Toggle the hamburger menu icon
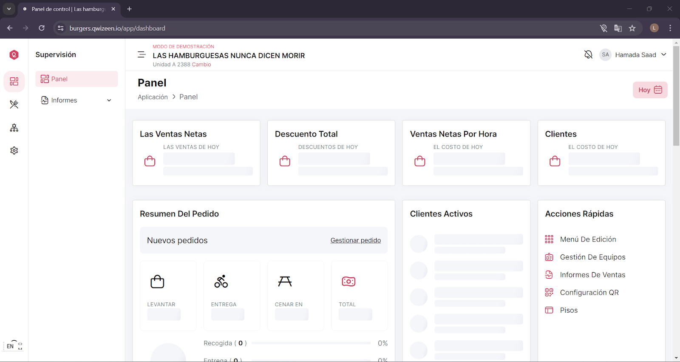Screen dimensions: 680x362 pyautogui.click(x=142, y=54)
